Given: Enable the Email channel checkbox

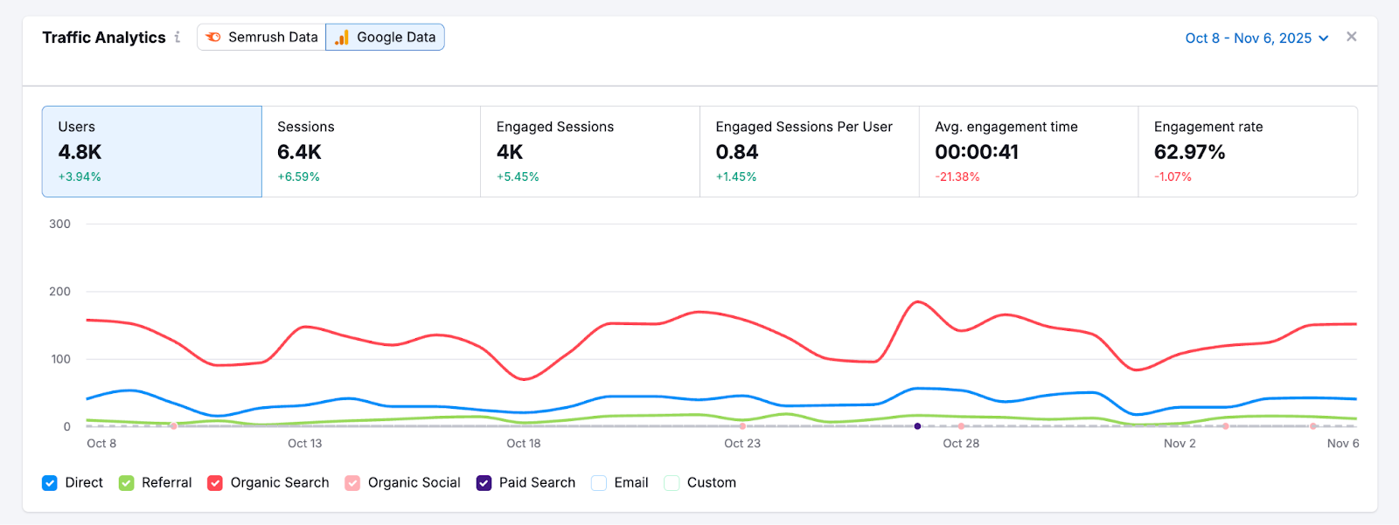Looking at the screenshot, I should pyautogui.click(x=599, y=483).
